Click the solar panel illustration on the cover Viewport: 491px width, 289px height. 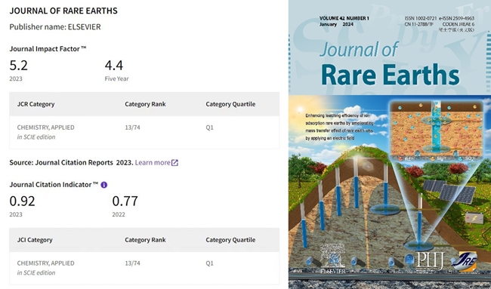448,190
